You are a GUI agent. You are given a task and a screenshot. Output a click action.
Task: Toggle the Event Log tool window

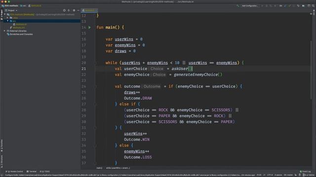coord(305,172)
